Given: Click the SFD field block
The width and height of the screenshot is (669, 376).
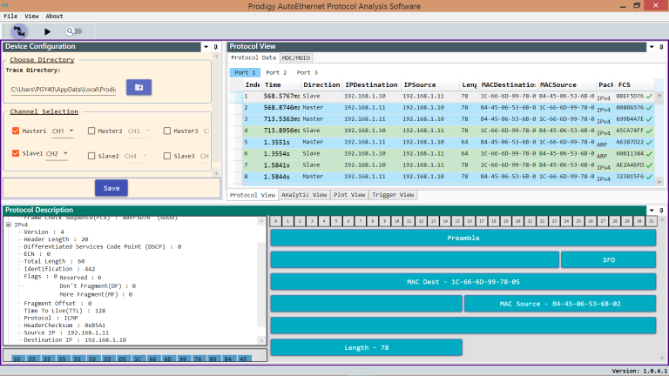Looking at the screenshot, I should (608, 259).
